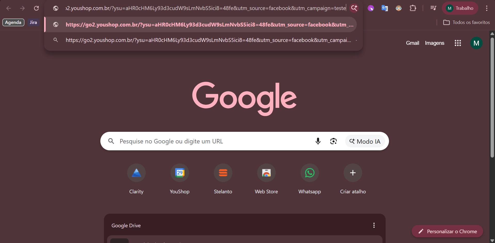495x243 pixels.
Task: Click into the address bar URL text
Action: [x=206, y=8]
